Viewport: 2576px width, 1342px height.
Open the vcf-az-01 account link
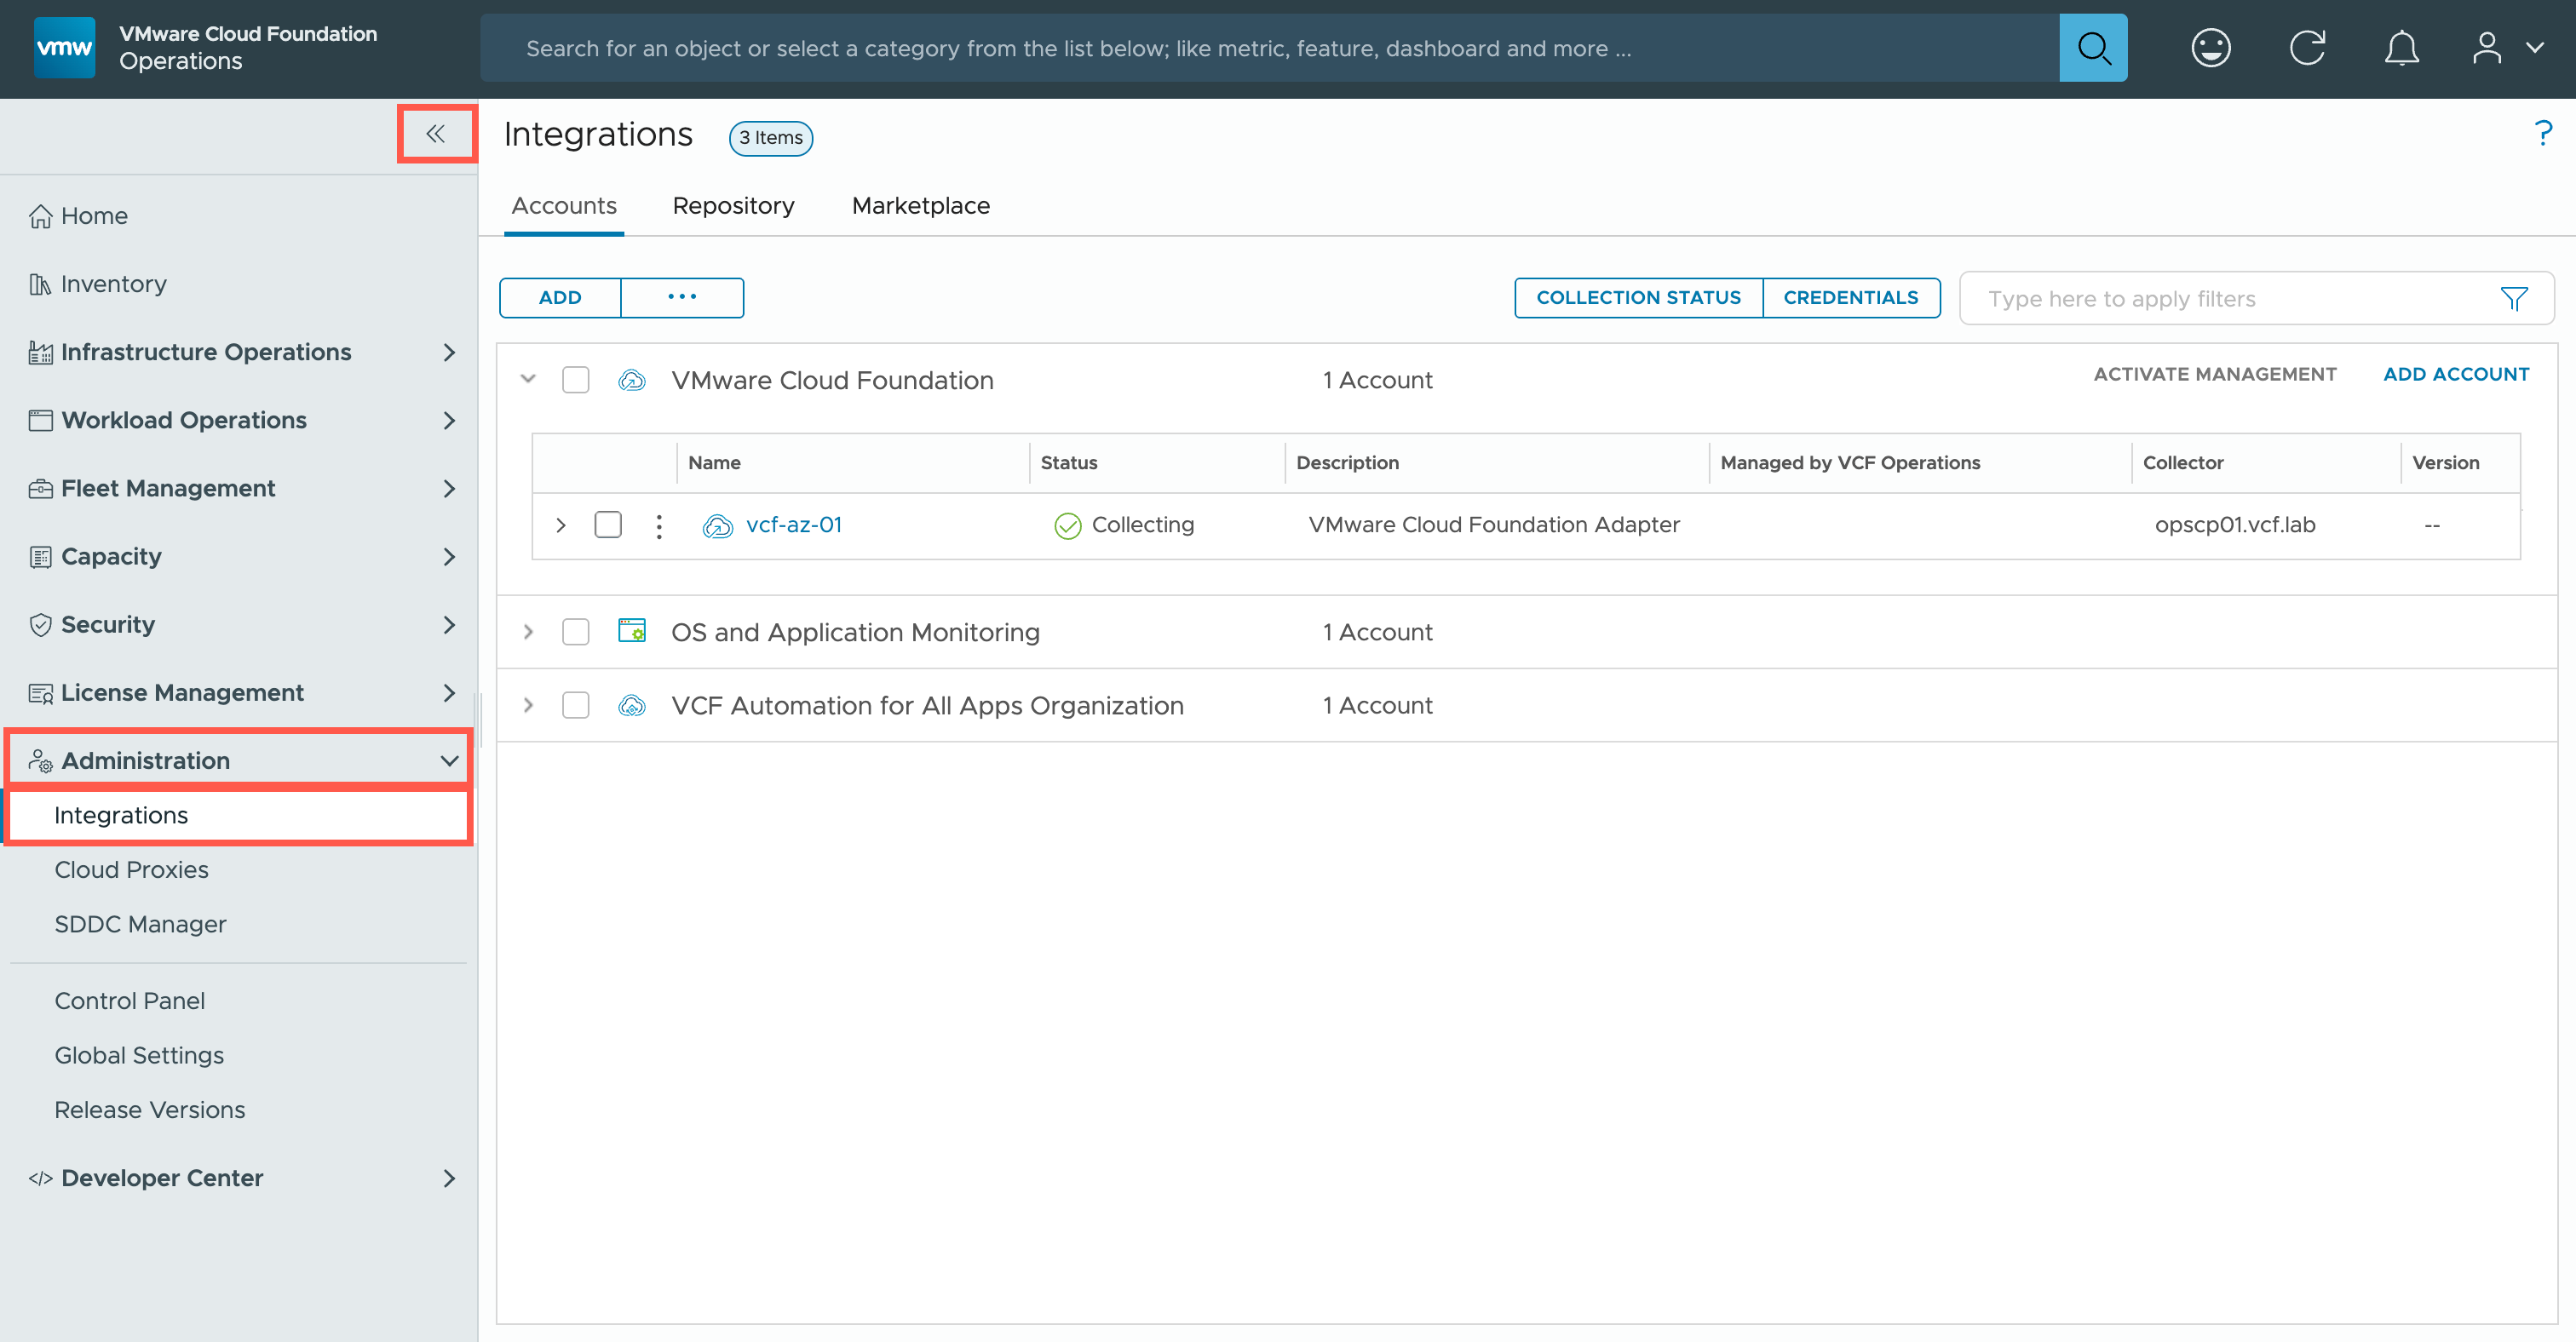click(793, 525)
